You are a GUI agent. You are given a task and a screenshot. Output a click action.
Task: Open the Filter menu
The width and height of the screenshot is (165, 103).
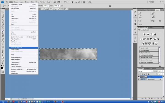point(32,2)
